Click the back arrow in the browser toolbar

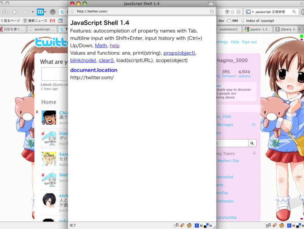click(x=15, y=12)
